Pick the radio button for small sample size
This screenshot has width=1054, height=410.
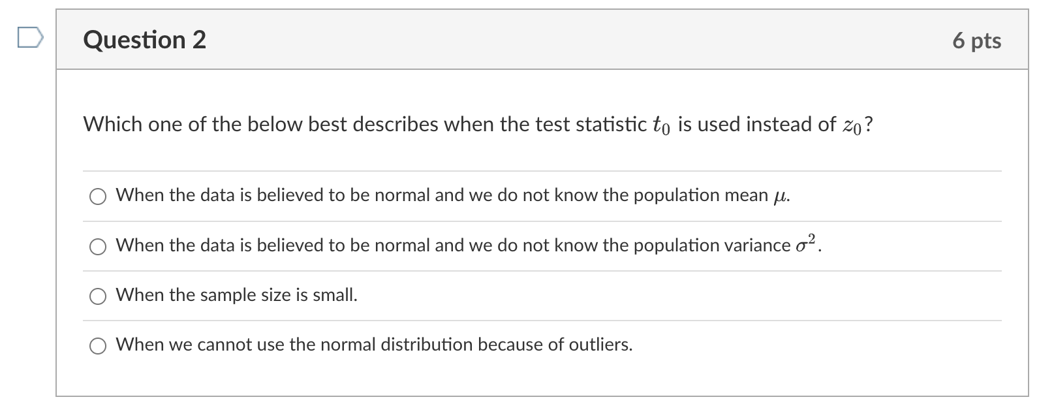click(x=98, y=296)
